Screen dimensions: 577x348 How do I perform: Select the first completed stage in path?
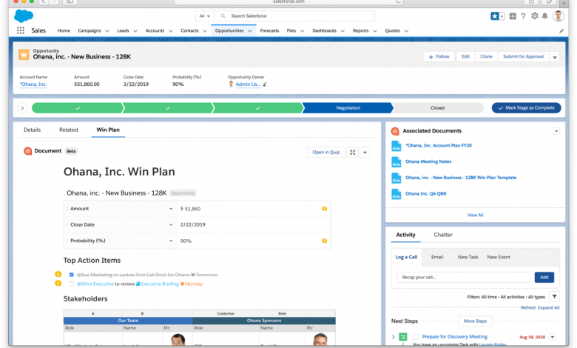point(78,108)
